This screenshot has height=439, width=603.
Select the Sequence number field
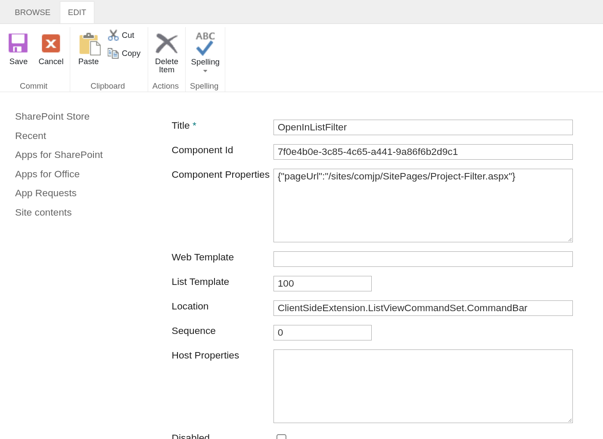(x=323, y=333)
